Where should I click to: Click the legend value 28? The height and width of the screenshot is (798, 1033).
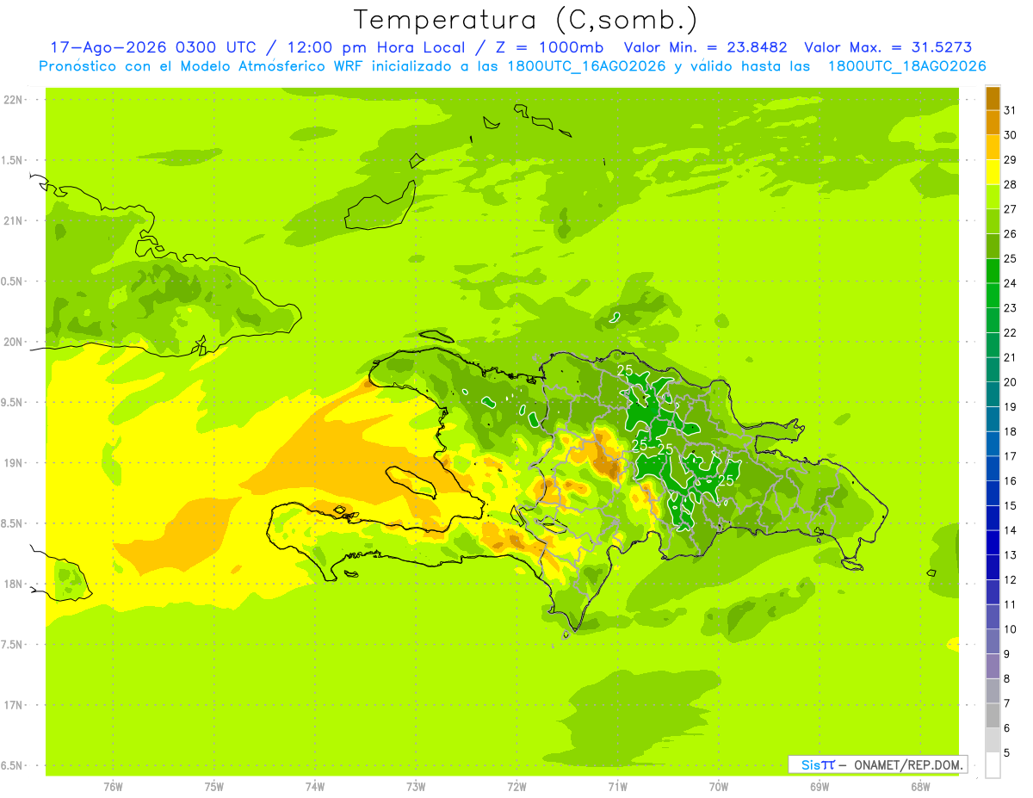pyautogui.click(x=1010, y=184)
